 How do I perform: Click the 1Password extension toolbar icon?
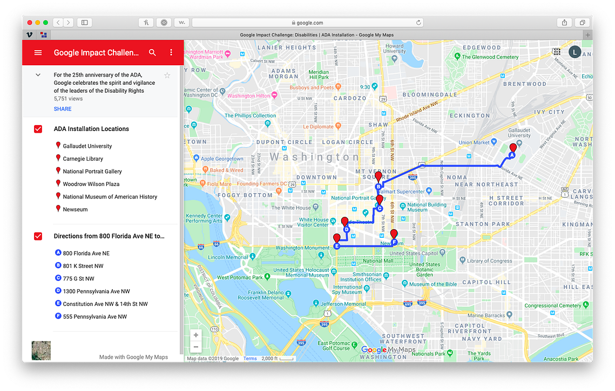point(164,23)
